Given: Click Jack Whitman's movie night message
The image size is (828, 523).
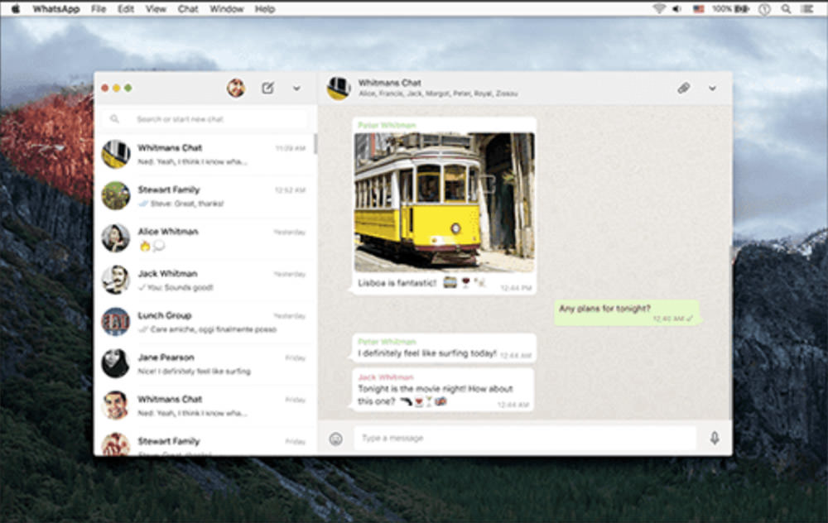Looking at the screenshot, I should [442, 390].
